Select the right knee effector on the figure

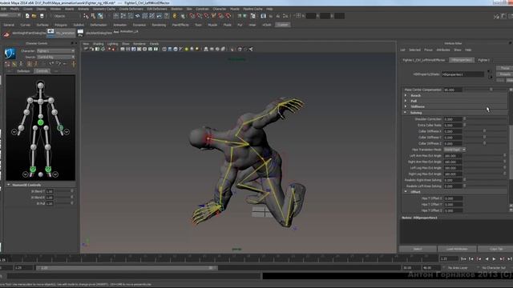(x=34, y=147)
